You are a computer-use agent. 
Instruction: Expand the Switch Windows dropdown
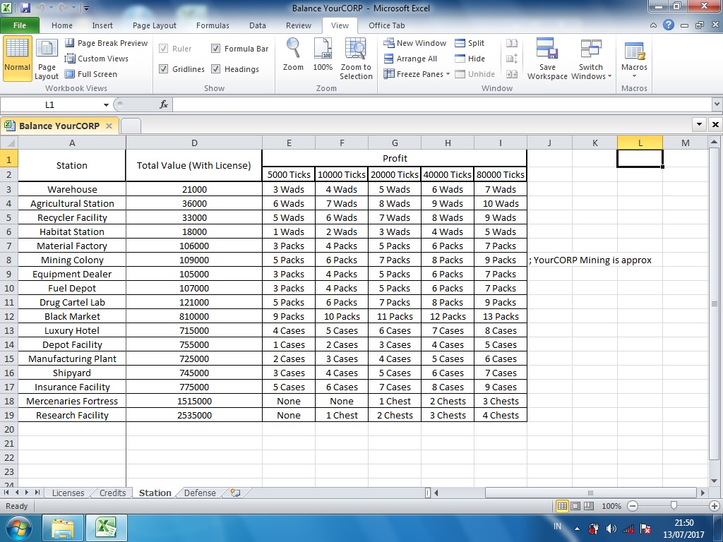609,76
